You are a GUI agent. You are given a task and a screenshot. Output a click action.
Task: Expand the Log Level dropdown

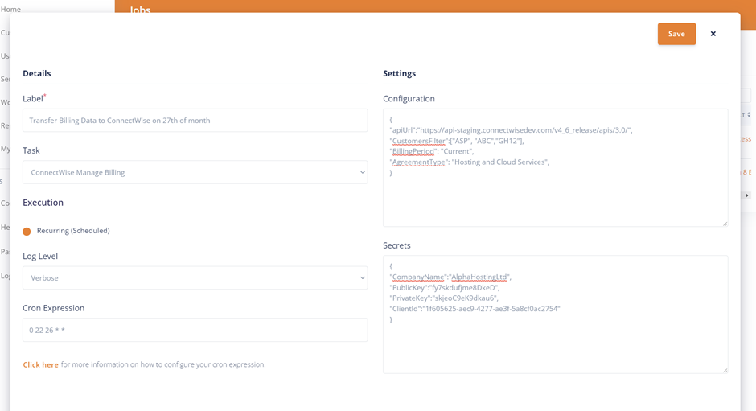(x=195, y=277)
